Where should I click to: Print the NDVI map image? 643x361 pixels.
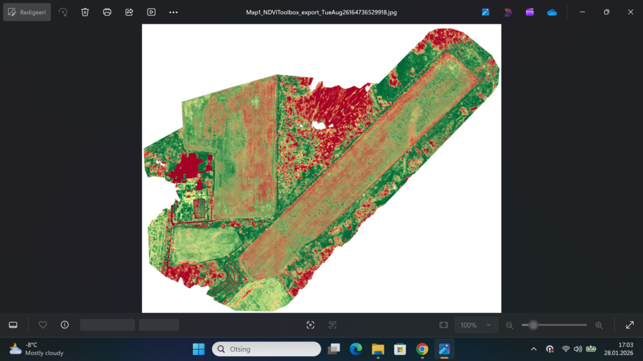(x=107, y=12)
